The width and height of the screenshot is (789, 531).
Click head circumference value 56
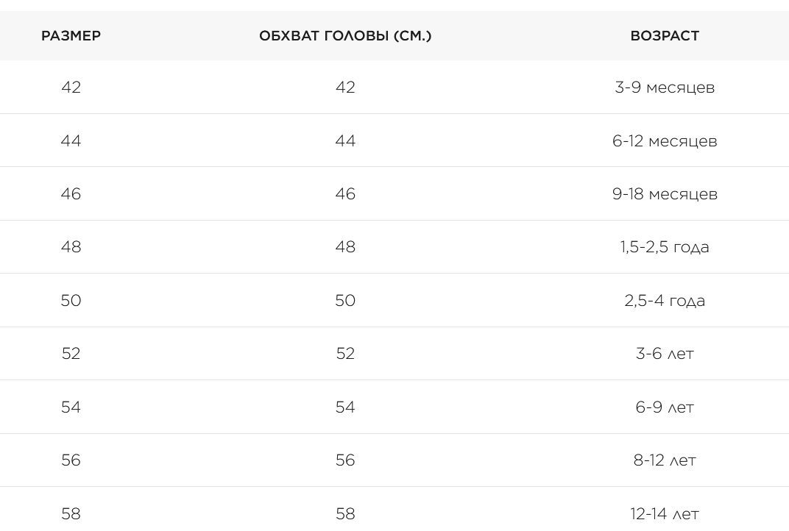tap(345, 460)
